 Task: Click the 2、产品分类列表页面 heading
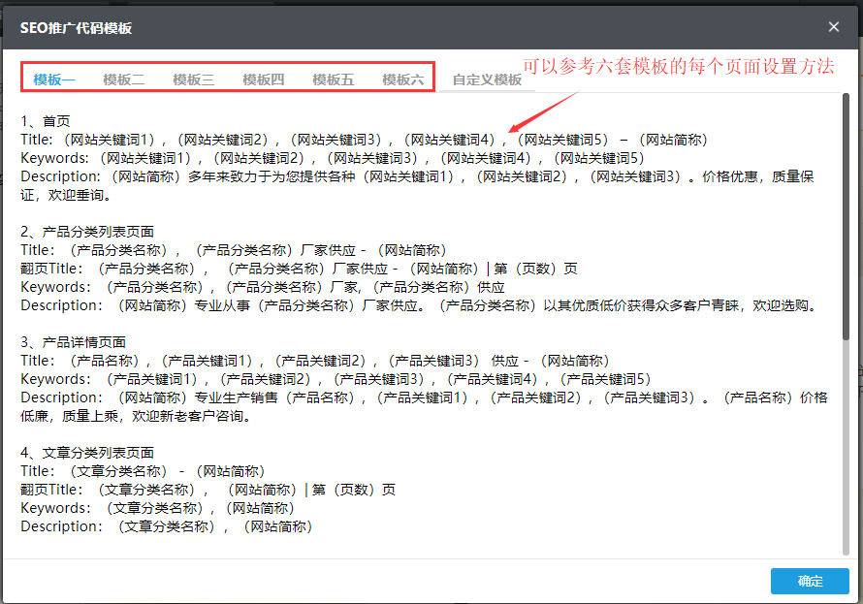pyautogui.click(x=87, y=232)
